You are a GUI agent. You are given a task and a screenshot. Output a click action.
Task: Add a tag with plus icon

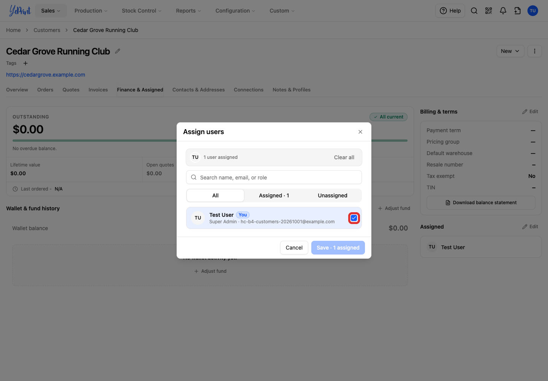[x=25, y=63]
